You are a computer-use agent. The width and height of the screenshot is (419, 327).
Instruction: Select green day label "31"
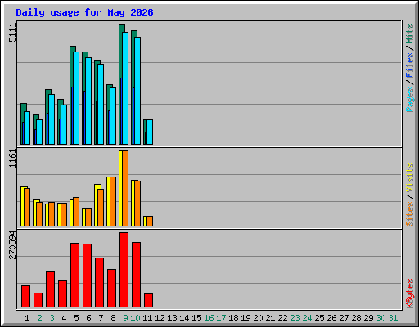point(393,318)
